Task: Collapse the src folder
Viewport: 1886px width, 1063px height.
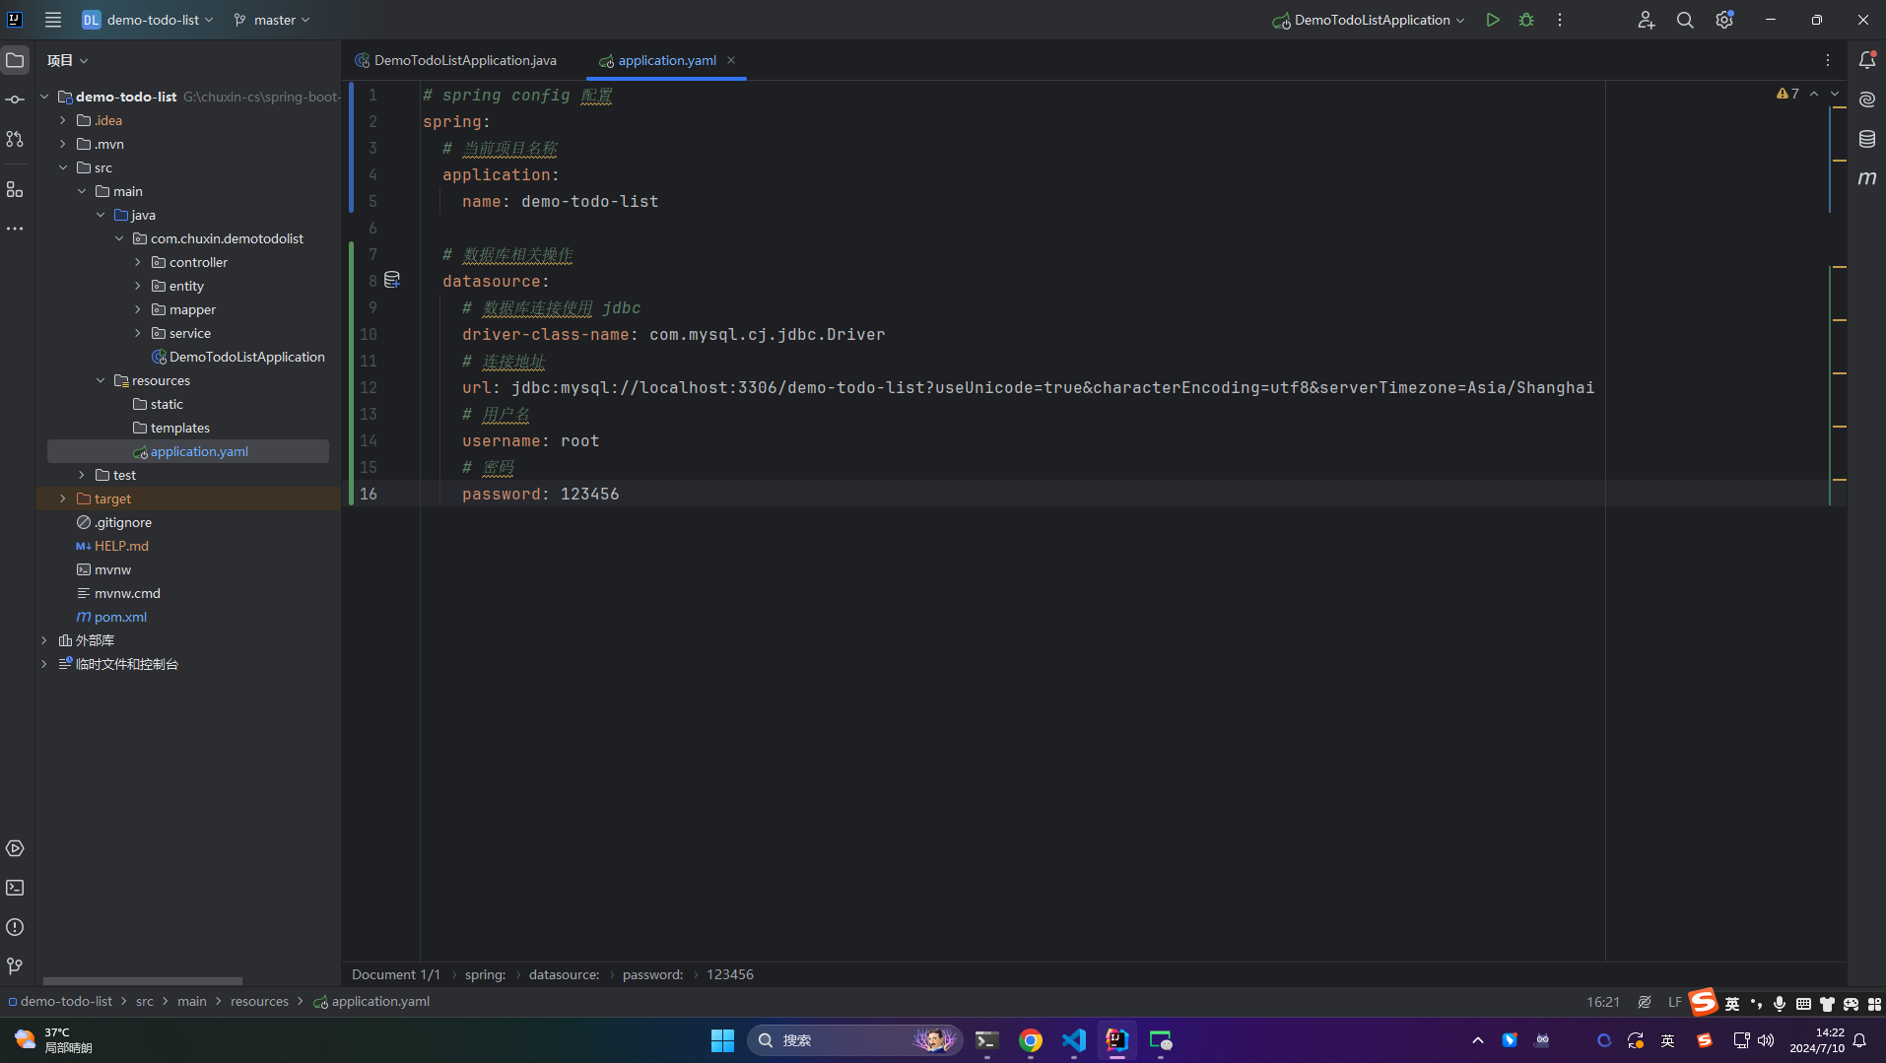Action: pos(63,167)
